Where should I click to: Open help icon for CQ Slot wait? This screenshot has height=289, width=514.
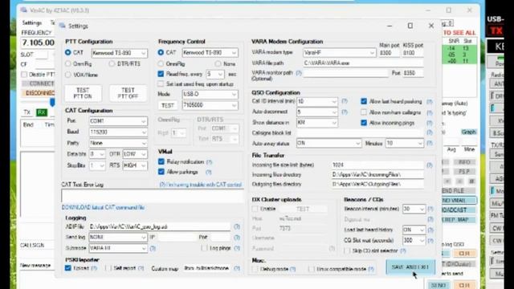point(430,240)
